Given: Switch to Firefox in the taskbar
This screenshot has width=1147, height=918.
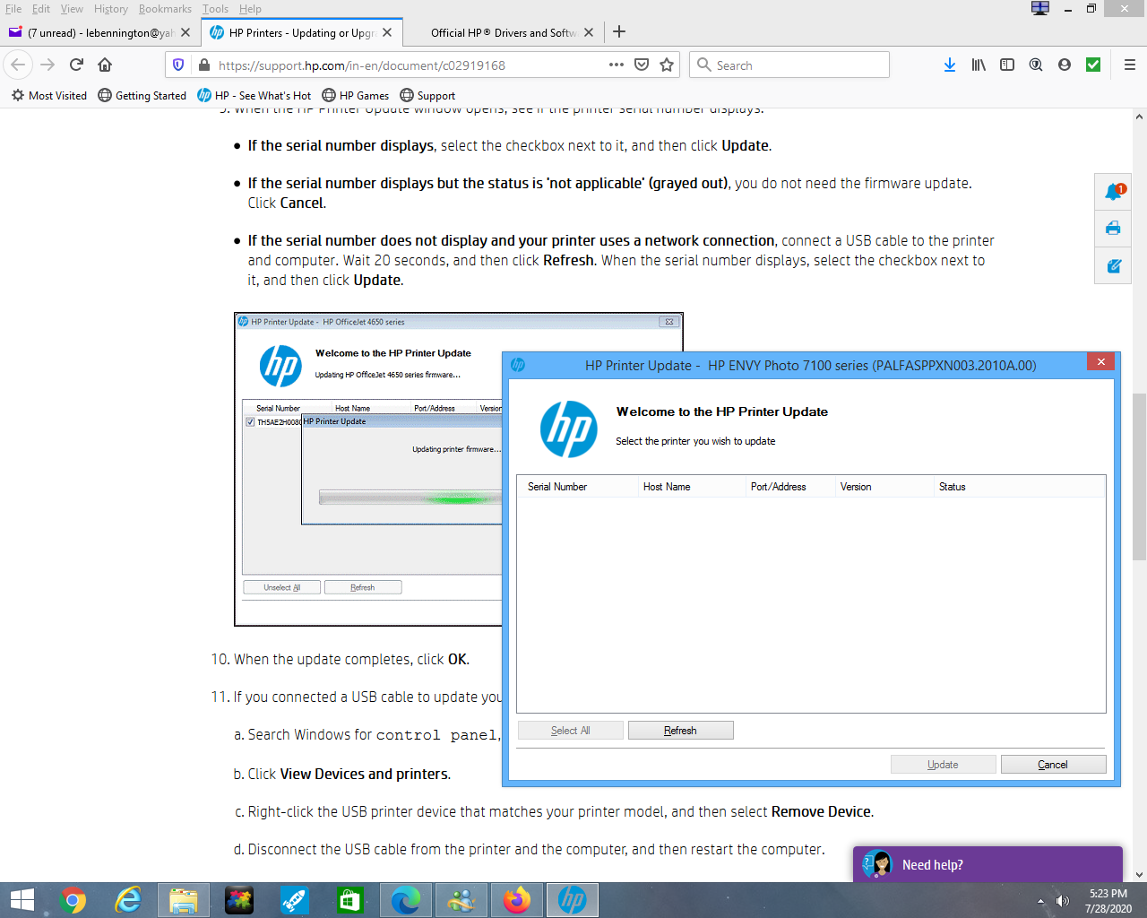Looking at the screenshot, I should (516, 900).
